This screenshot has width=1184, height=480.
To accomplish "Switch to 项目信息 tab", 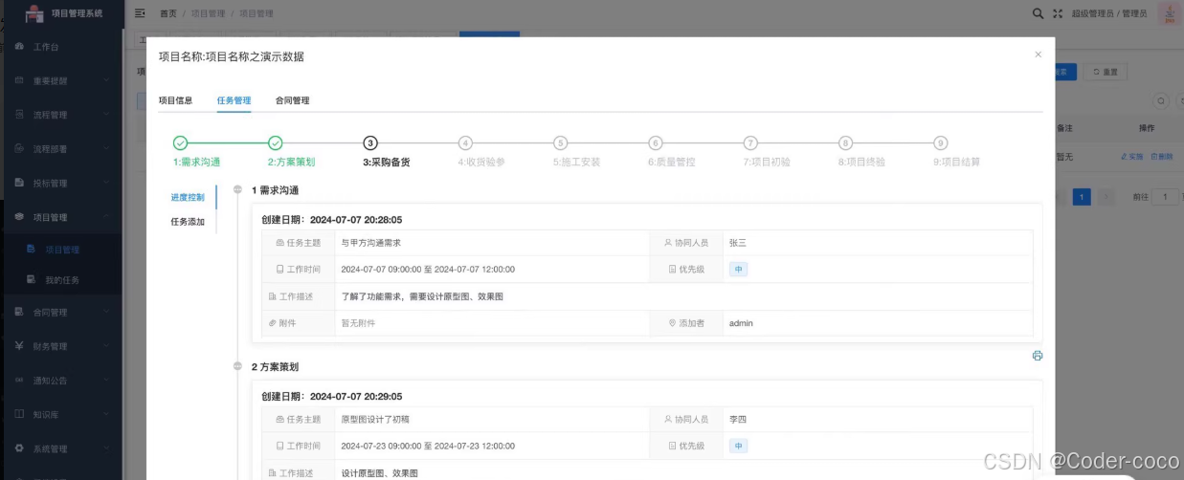I will (x=175, y=100).
